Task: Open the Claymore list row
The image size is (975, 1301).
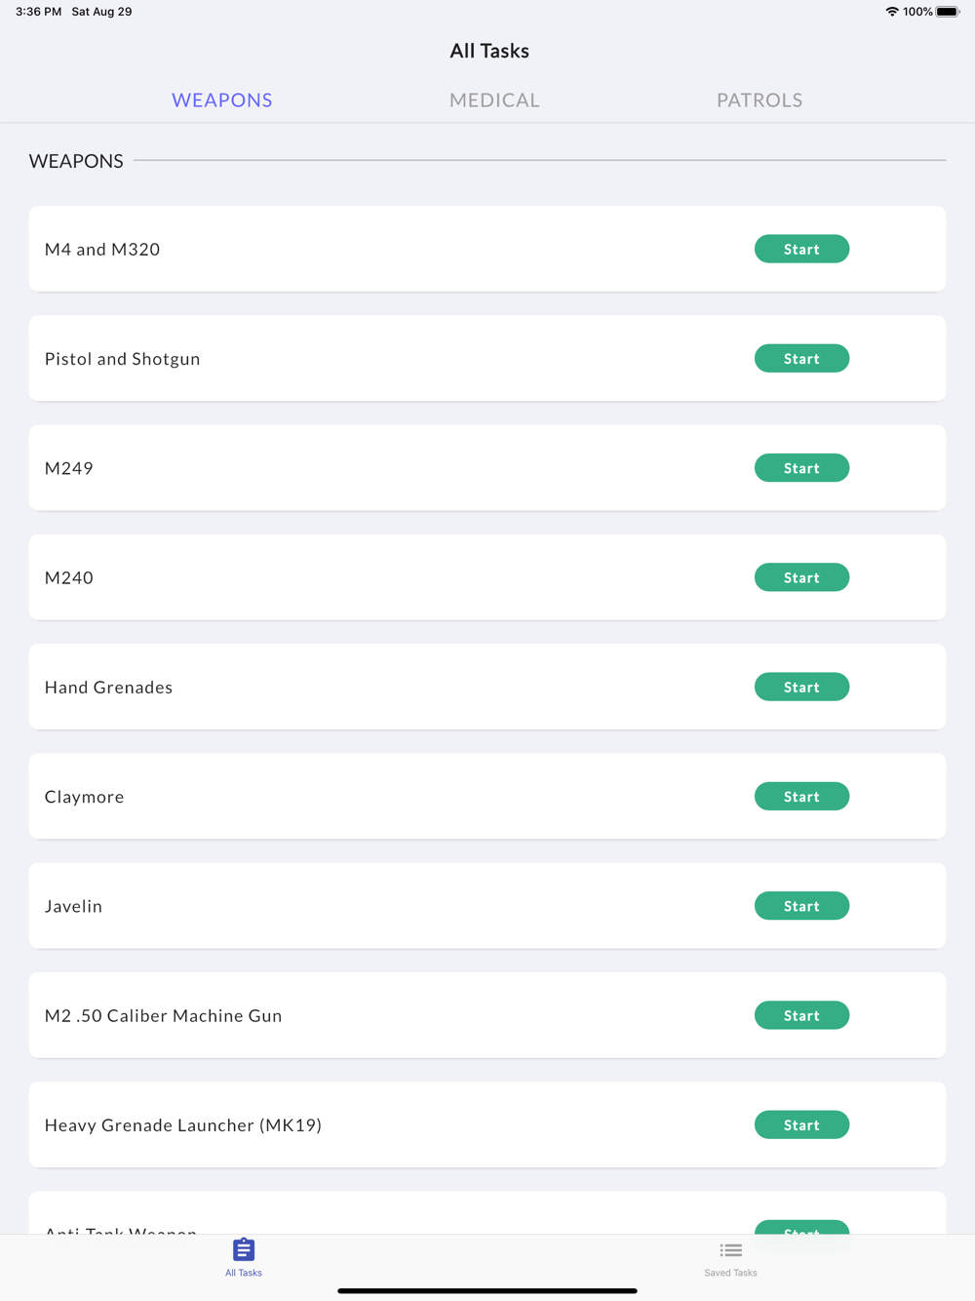Action: click(390, 797)
